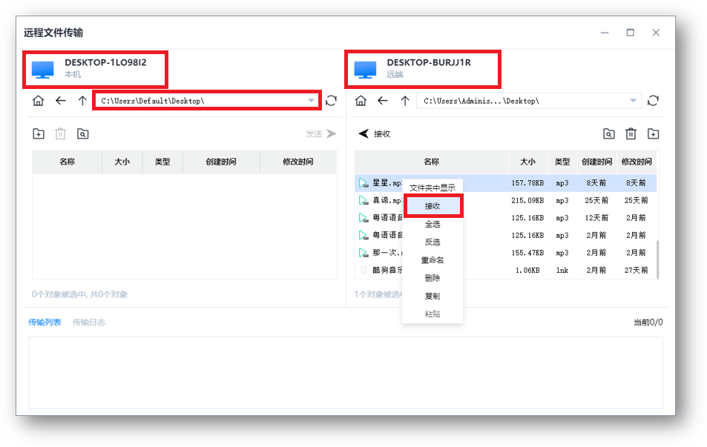
Task: Open local path dropdown arrow
Action: pyautogui.click(x=311, y=101)
